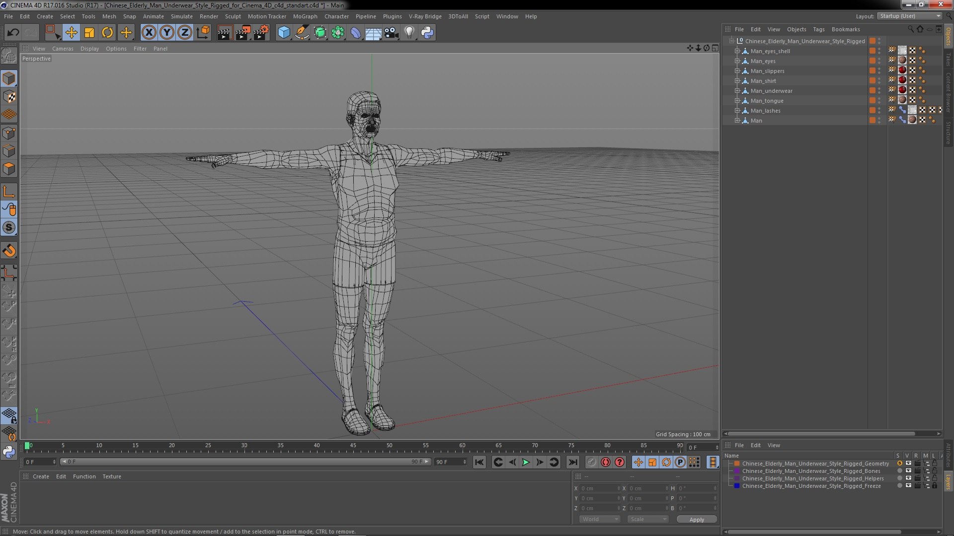Play the animation forward
The image size is (954, 536).
click(526, 462)
